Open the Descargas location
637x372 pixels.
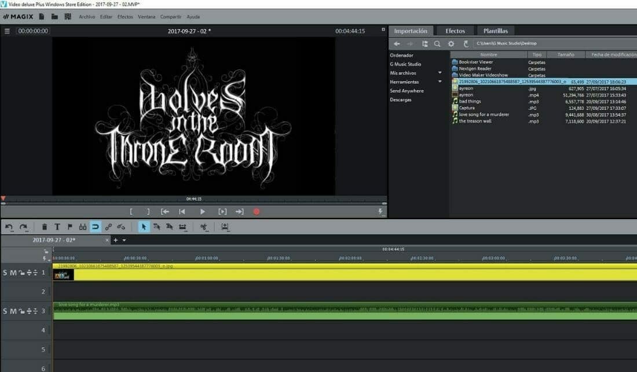[x=401, y=100]
